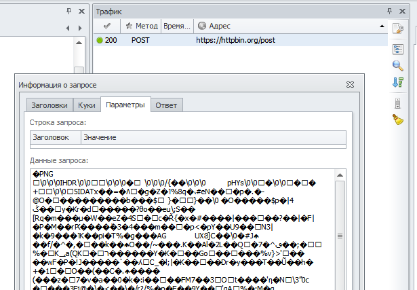The image size is (417, 290).
Task: Open traffic search magnifier icon
Action: [x=398, y=65]
